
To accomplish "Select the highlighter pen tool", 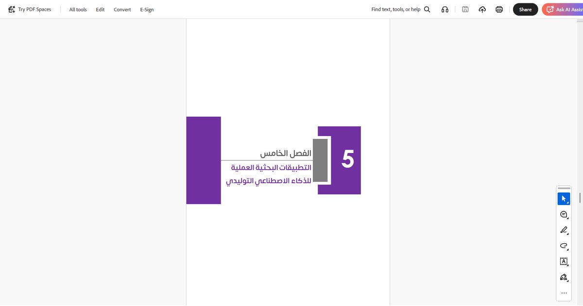I will point(564,230).
